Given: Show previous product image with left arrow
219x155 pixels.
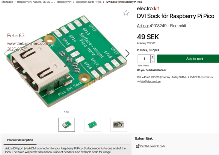Looking at the screenshot, I should click(x=6, y=54).
